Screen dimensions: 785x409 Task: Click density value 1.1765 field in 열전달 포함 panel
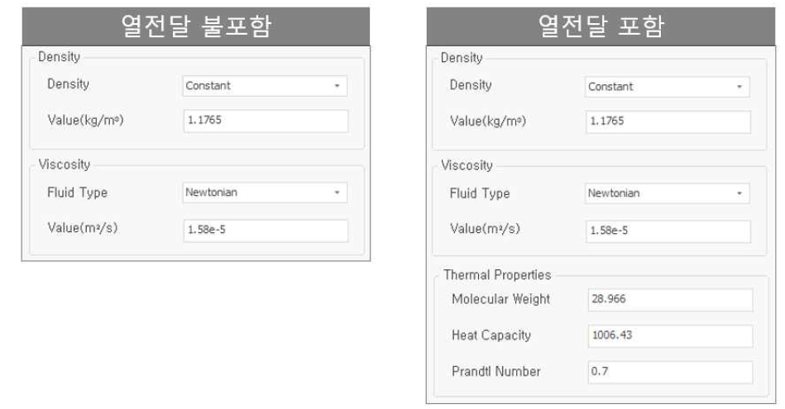pyautogui.click(x=668, y=122)
